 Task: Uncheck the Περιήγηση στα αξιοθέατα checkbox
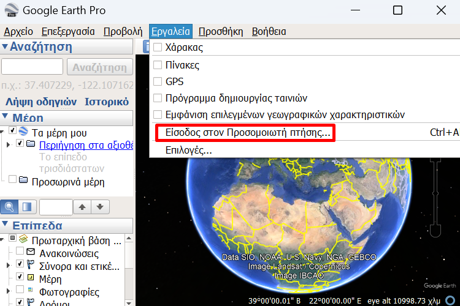pos(20,143)
